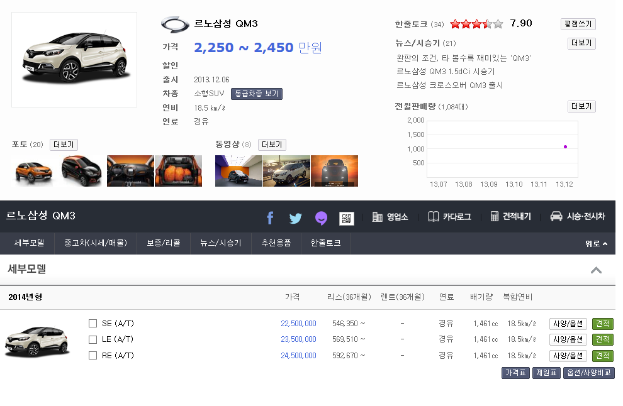Open the Kakao share option
This screenshot has height=406, width=623.
(x=321, y=217)
